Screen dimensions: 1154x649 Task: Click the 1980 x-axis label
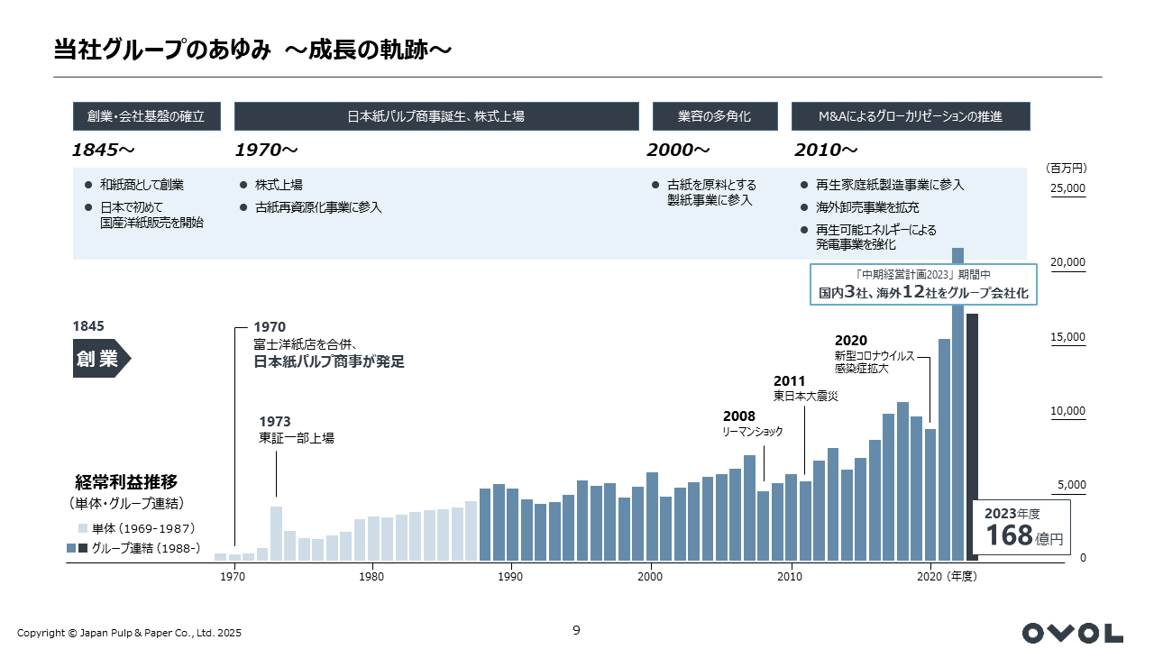[371, 575]
